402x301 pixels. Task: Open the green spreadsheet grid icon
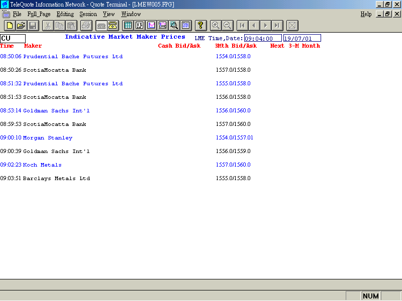click(128, 26)
